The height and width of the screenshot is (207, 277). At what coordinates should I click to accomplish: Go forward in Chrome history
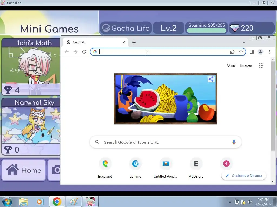click(x=75, y=52)
